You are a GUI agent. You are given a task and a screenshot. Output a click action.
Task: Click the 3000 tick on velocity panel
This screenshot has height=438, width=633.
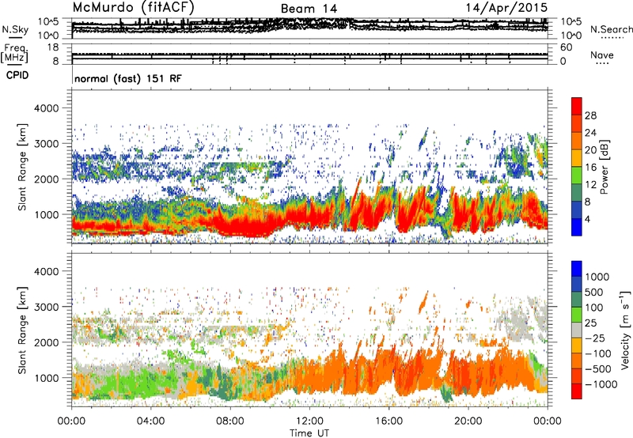46,307
